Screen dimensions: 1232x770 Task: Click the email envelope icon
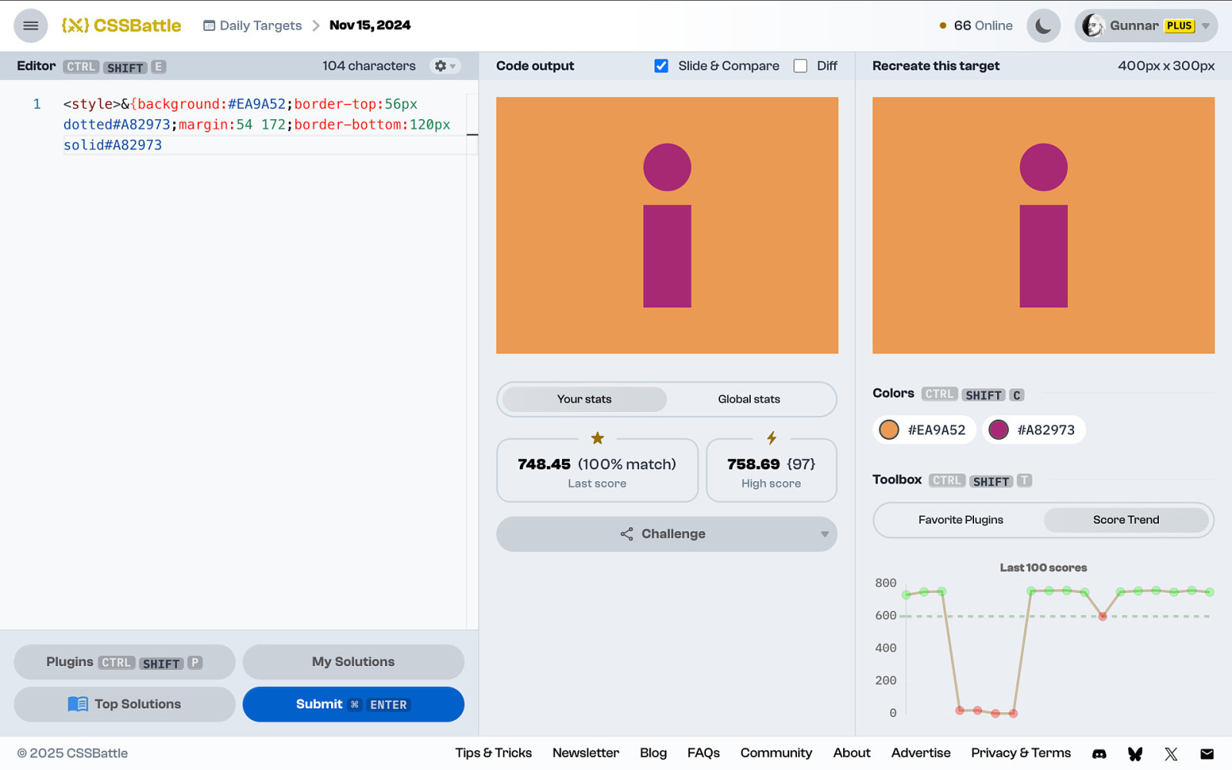(x=1207, y=754)
